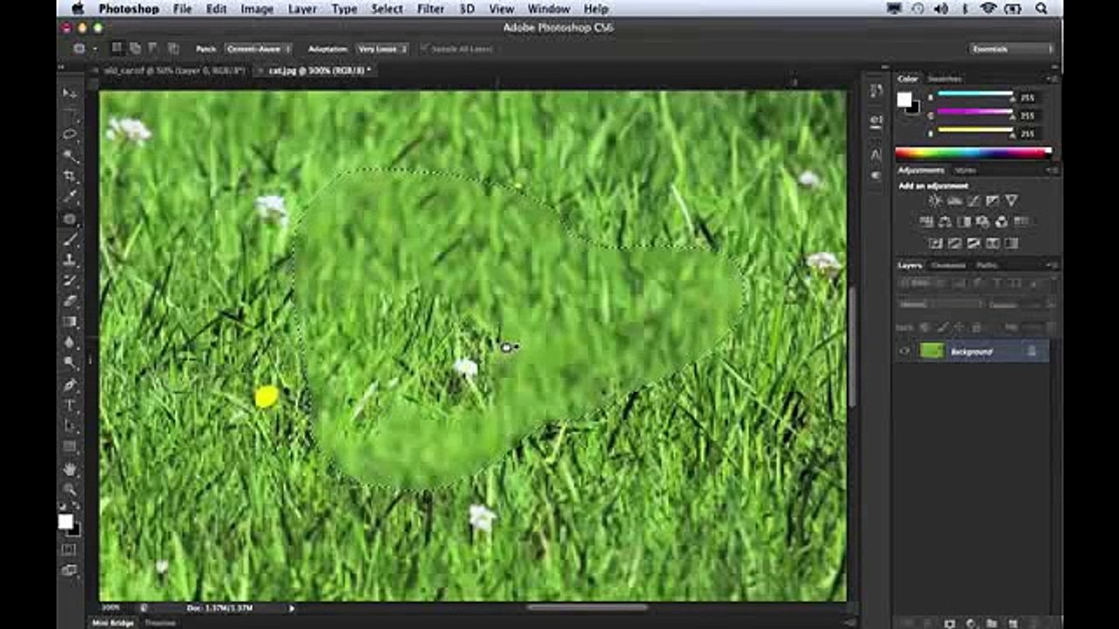
Task: Select the Hand tool
Action: coord(70,468)
